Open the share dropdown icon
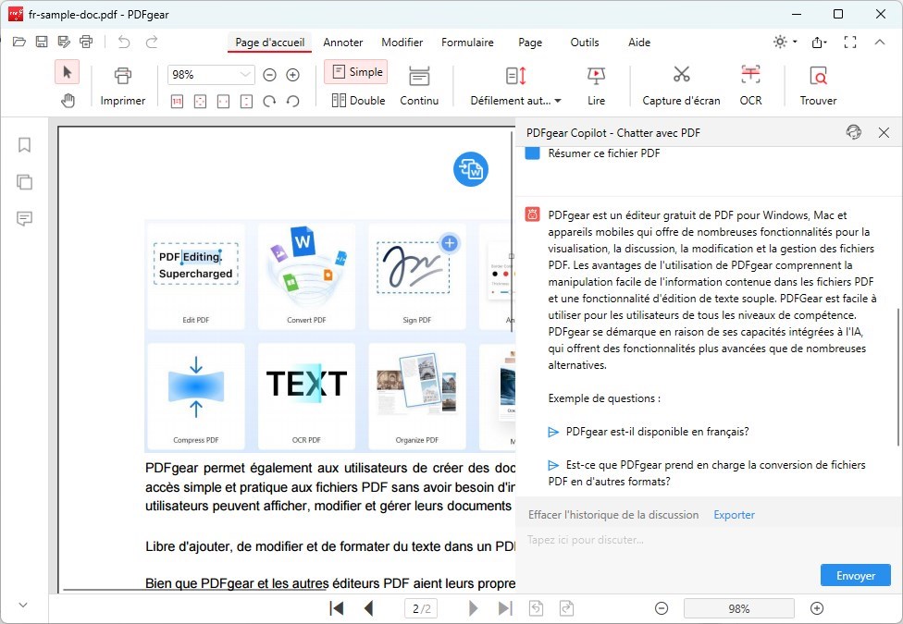The image size is (903, 624). click(819, 42)
